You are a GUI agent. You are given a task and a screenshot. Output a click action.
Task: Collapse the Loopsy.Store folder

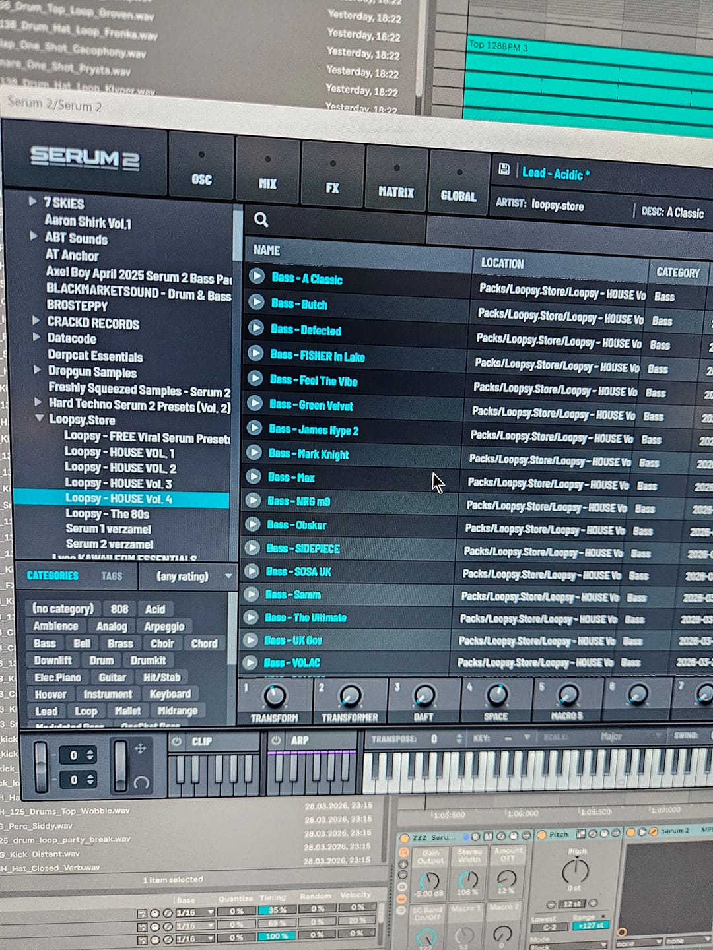39,418
